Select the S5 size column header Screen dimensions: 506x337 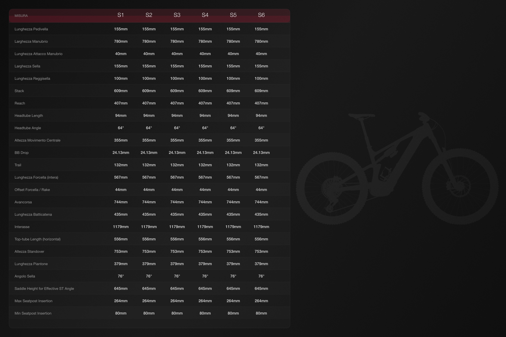coord(233,15)
